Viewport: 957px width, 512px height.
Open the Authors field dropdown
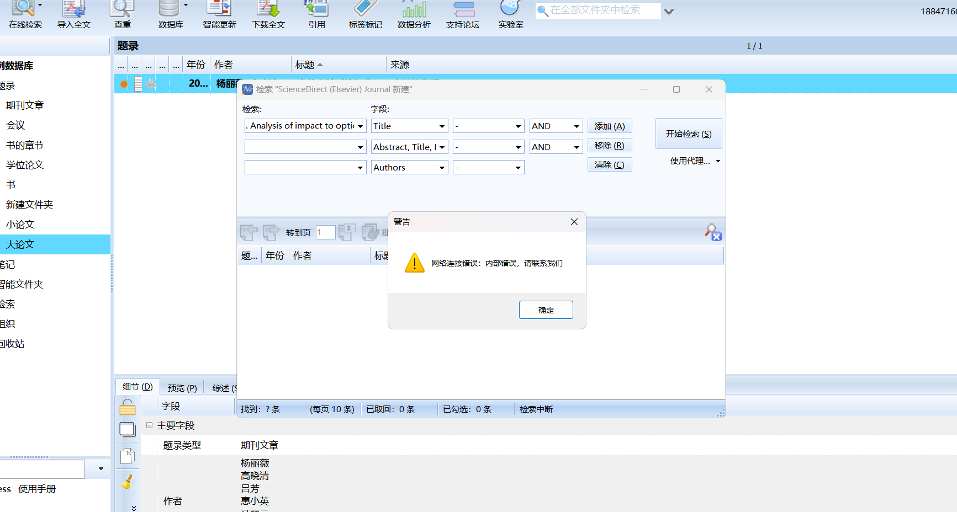(442, 168)
